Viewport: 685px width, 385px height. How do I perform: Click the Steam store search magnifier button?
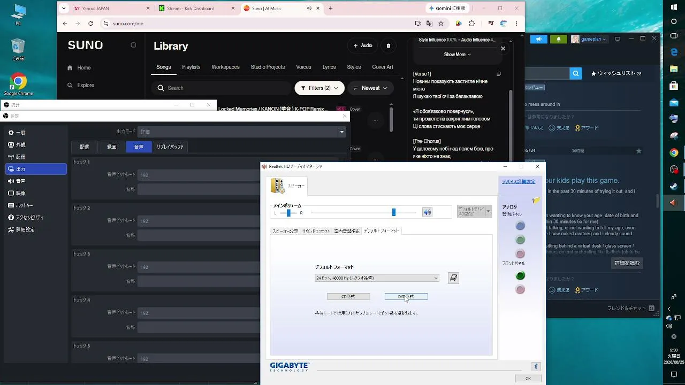click(x=575, y=73)
